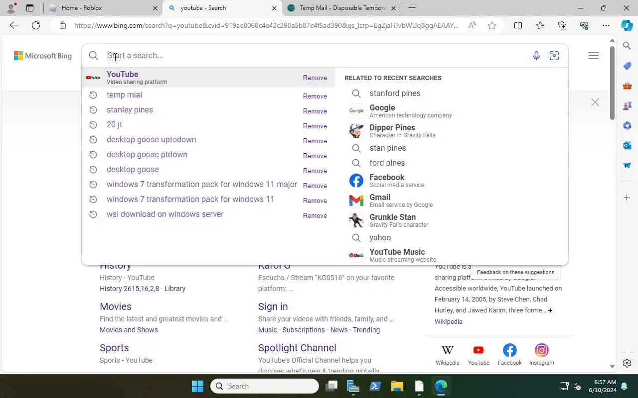The width and height of the screenshot is (638, 398).
Task: Open the Wikipedia source link
Action: pyautogui.click(x=449, y=321)
